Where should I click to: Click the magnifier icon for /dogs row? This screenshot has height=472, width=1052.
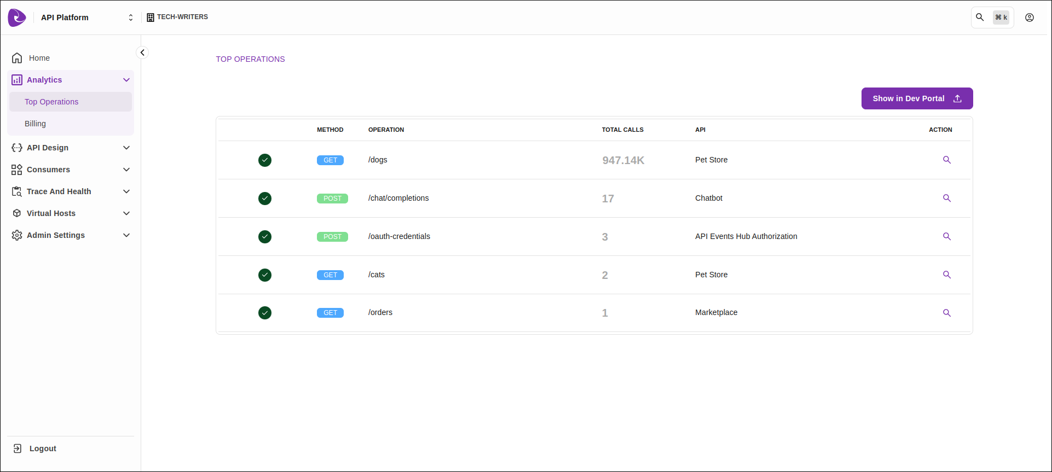point(946,160)
